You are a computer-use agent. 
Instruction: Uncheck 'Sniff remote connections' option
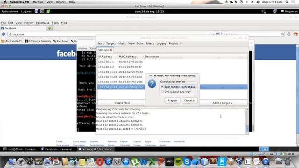click(162, 87)
